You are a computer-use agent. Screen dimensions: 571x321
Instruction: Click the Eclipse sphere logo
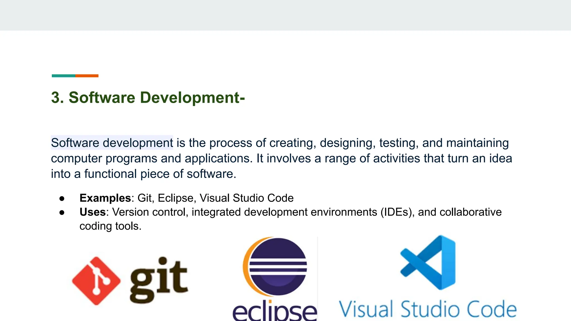click(275, 266)
